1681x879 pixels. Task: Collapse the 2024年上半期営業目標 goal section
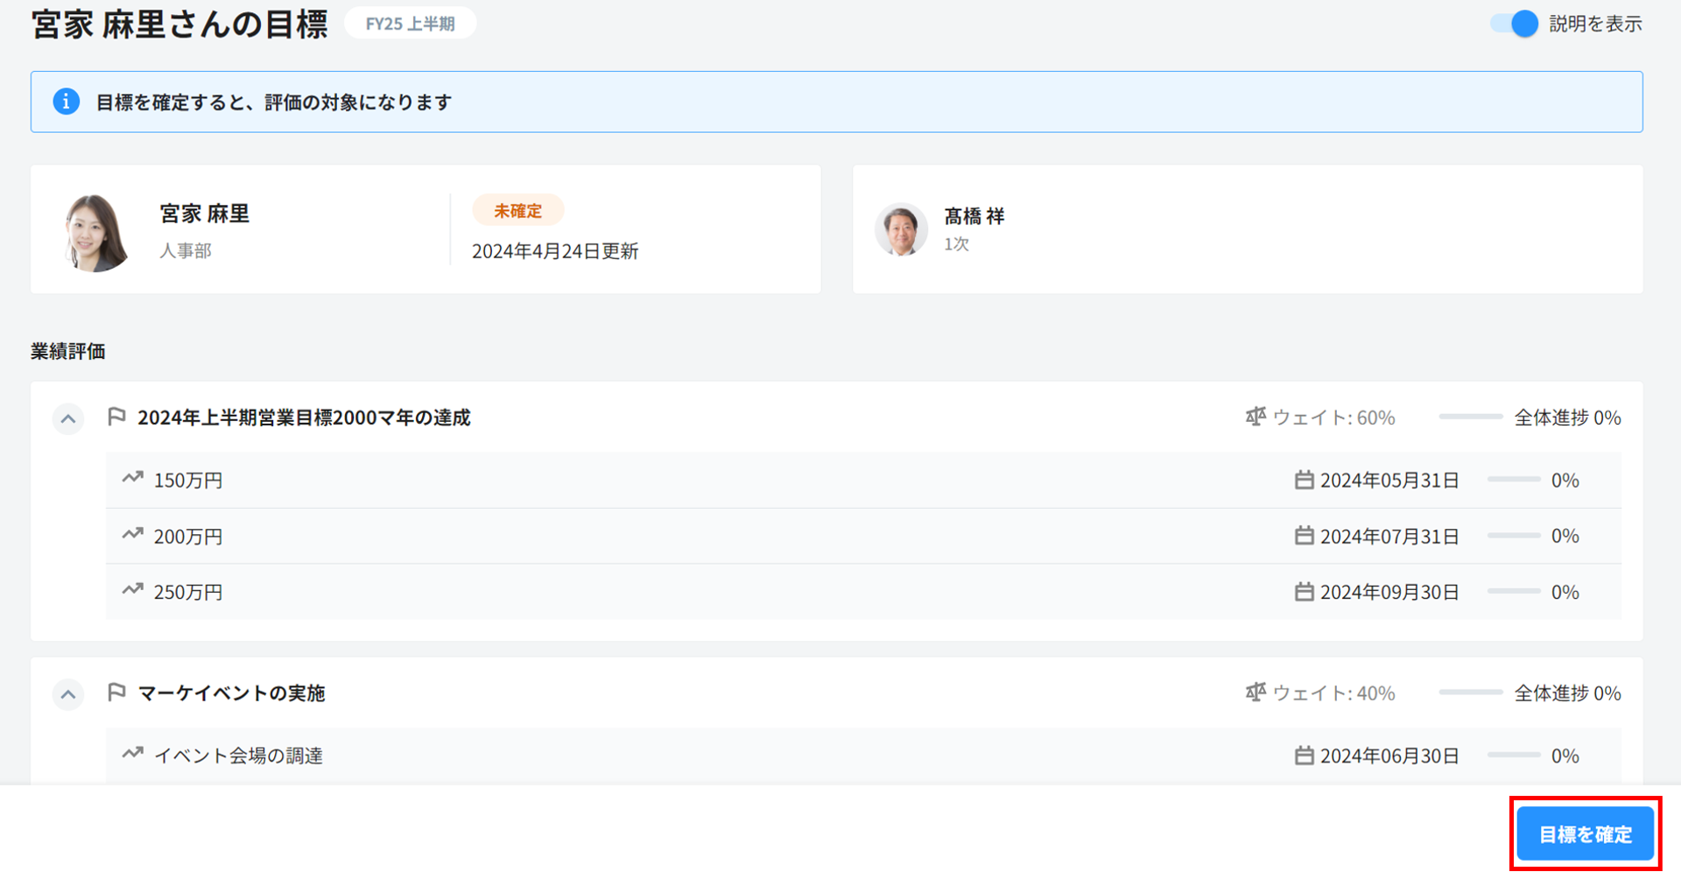coord(68,418)
